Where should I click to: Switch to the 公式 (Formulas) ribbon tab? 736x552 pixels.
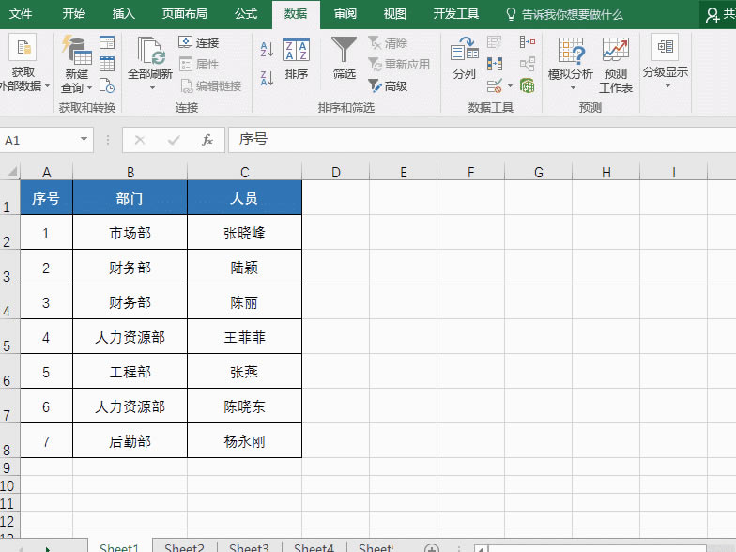[x=246, y=14]
